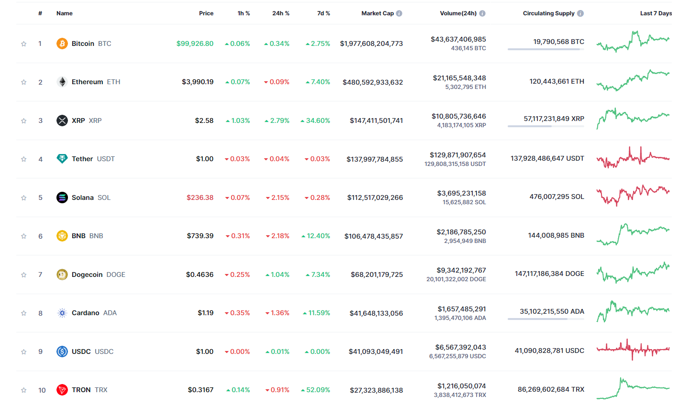Click BNB supply 144,008,985 BNB
Image resolution: width=690 pixels, height=407 pixels.
pos(556,235)
